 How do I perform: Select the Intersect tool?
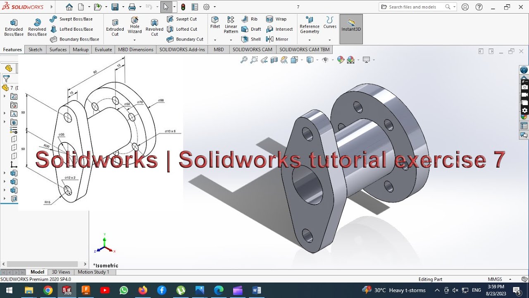[279, 29]
